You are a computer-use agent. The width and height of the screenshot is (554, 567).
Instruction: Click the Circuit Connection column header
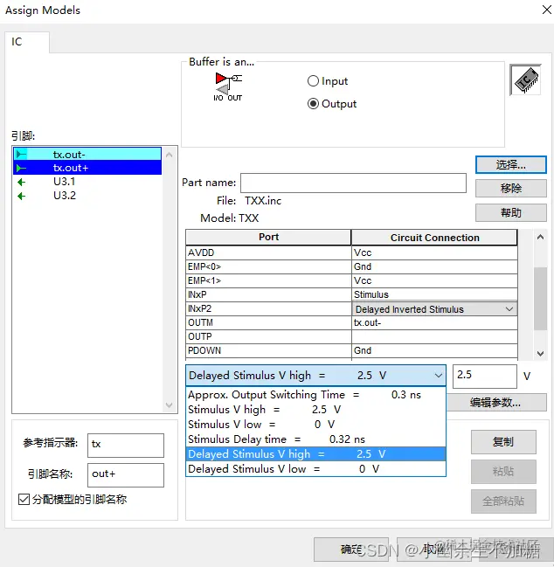[x=434, y=238]
